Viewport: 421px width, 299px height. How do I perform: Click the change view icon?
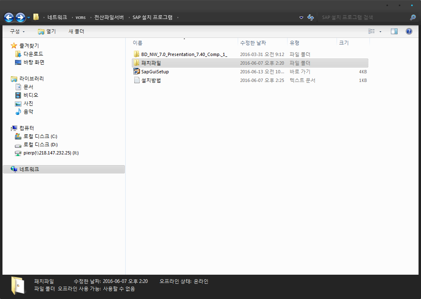[x=372, y=31]
